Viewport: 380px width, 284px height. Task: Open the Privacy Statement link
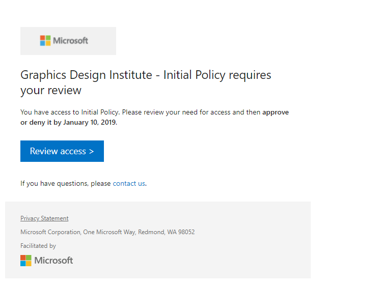44,218
